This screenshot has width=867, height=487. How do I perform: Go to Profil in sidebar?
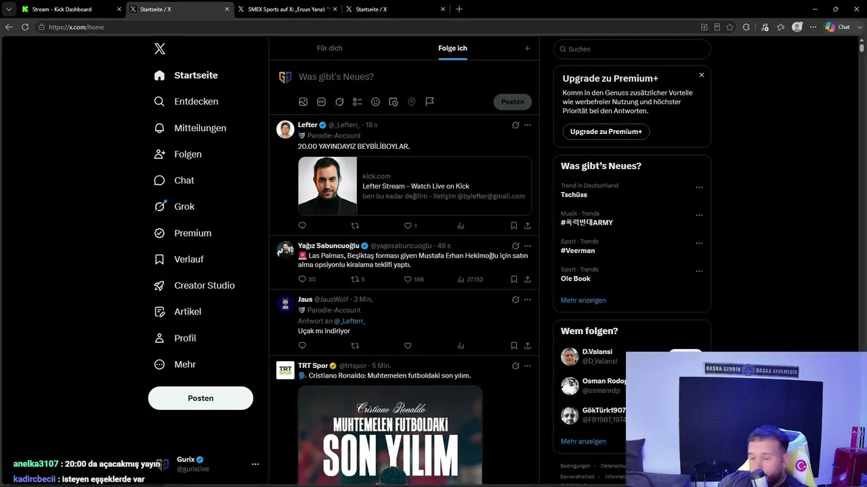click(x=175, y=338)
